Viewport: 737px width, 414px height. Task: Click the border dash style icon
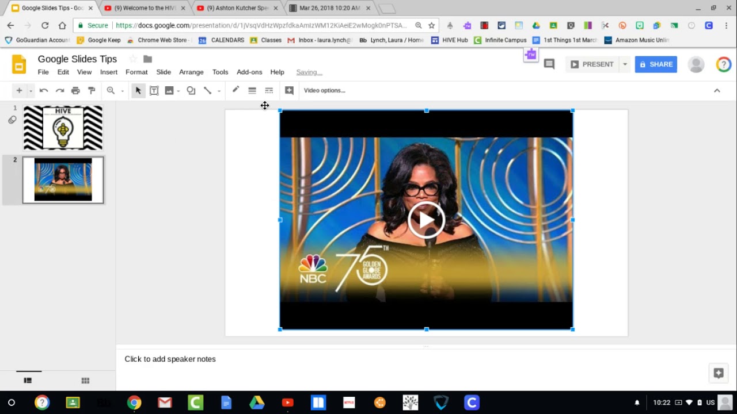269,90
